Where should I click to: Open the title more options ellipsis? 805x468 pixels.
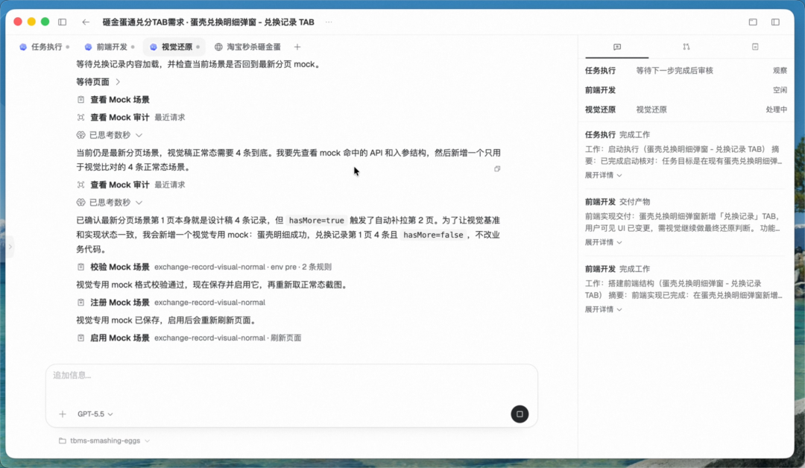coord(329,22)
